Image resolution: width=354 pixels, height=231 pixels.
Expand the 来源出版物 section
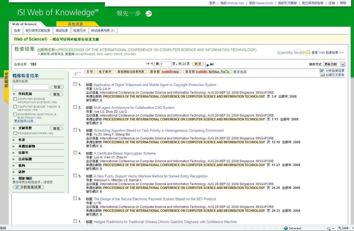pyautogui.click(x=14, y=146)
